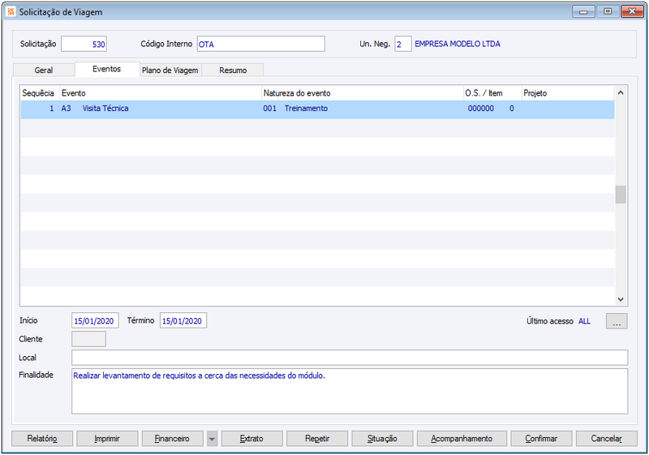The width and height of the screenshot is (649, 455).
Task: Open the Acompanhamento button
Action: (x=462, y=439)
